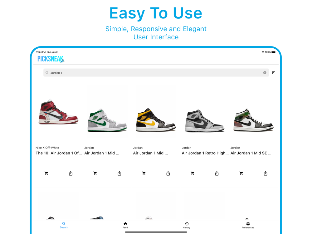Screen dimensions: 312x234
Task: Select the Search tab
Action: click(x=64, y=225)
